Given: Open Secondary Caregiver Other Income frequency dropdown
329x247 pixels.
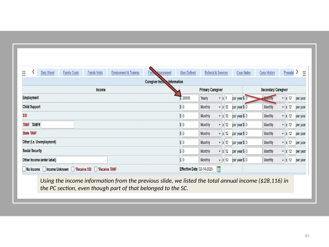Looking at the screenshot, I should 274,160.
